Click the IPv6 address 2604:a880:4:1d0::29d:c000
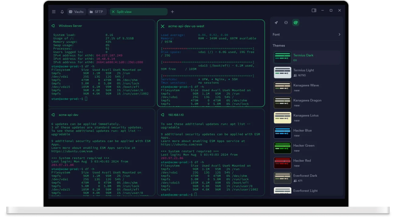The height and width of the screenshot is (224, 396). pyautogui.click(x=119, y=62)
